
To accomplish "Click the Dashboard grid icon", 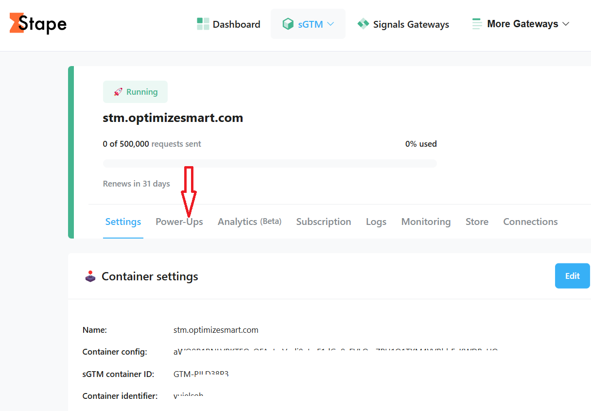I will (203, 24).
